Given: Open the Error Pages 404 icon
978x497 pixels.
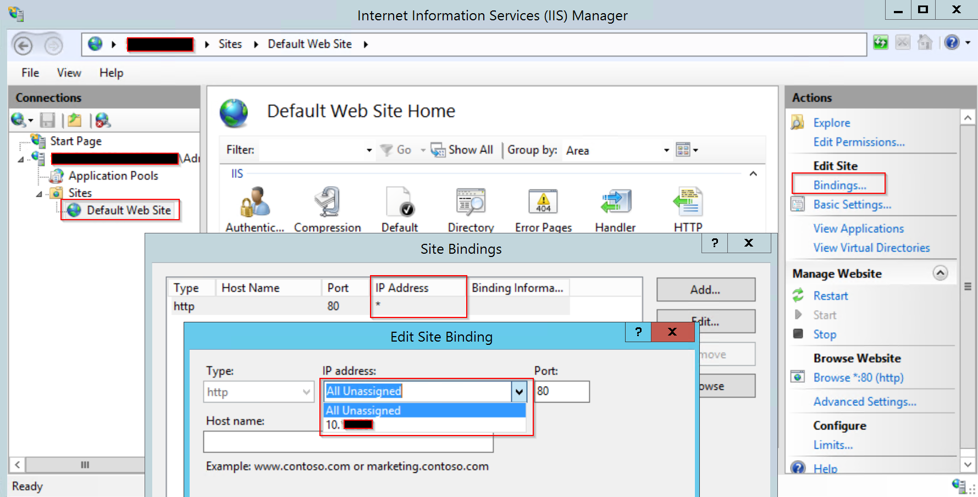Looking at the screenshot, I should tap(543, 202).
